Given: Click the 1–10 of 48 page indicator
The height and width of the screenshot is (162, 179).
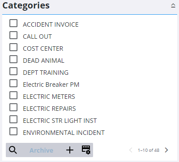Looking at the screenshot, I should point(149,150).
